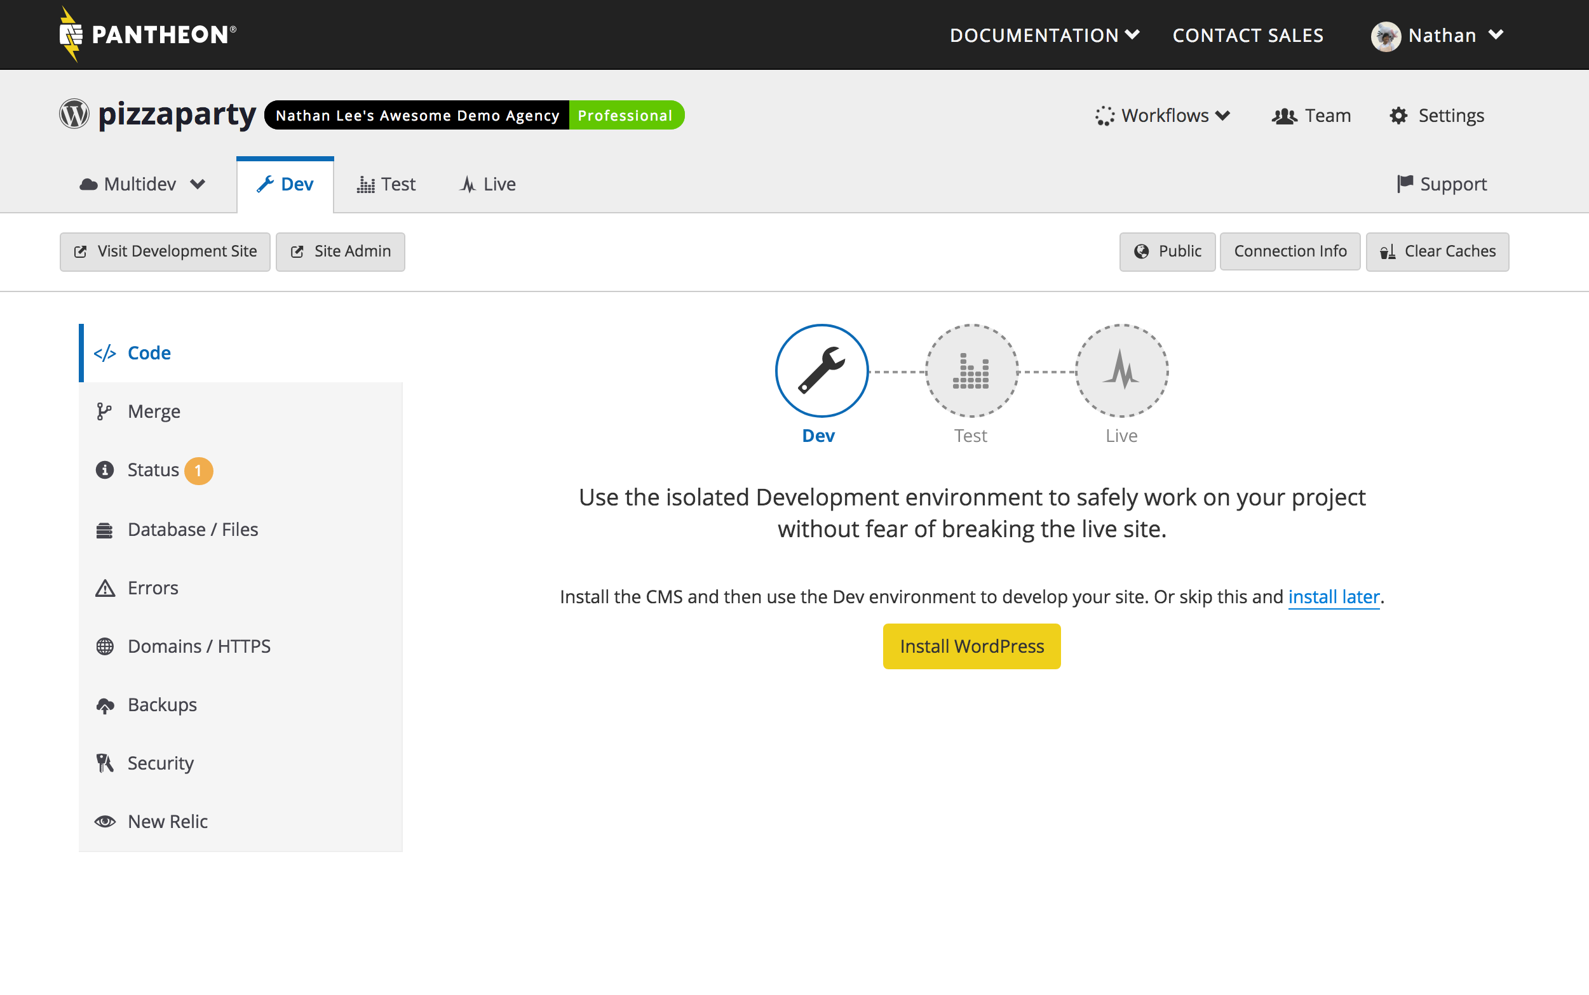Open Connection Info

(x=1290, y=251)
